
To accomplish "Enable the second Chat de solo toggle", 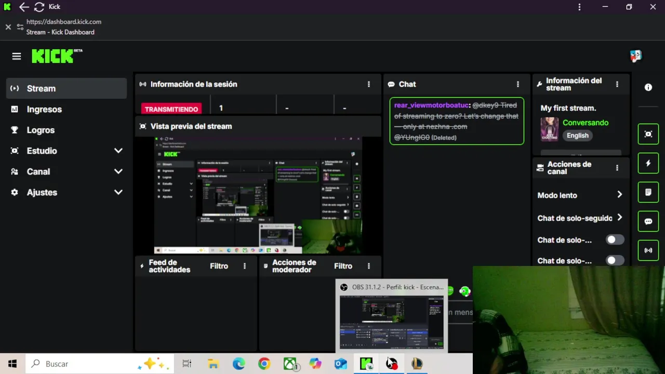I will tap(615, 260).
